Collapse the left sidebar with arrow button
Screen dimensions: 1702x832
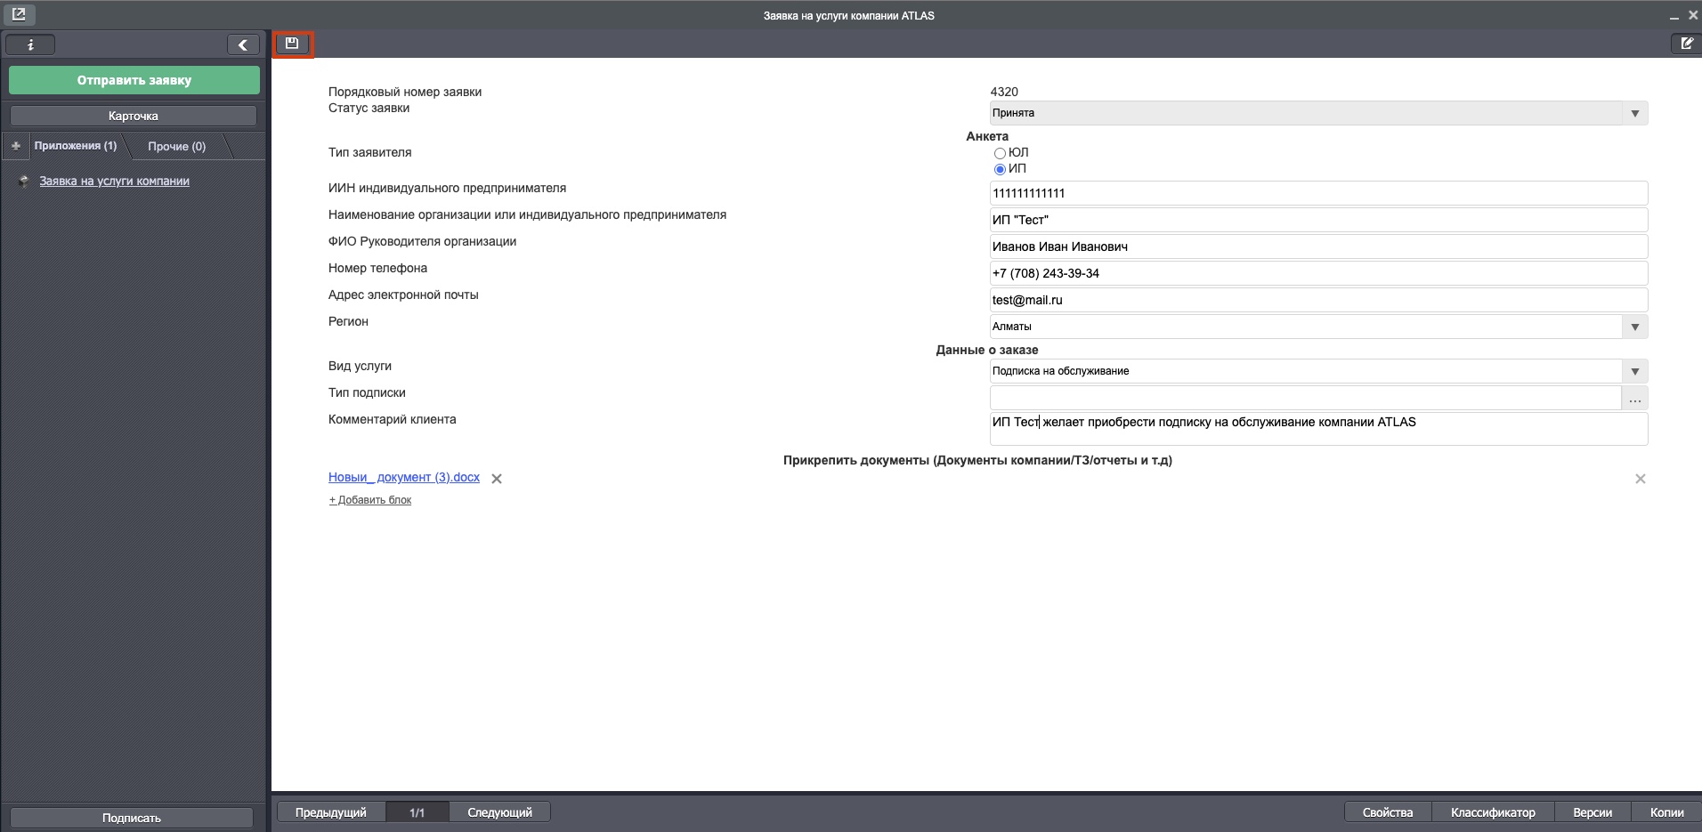pos(242,44)
